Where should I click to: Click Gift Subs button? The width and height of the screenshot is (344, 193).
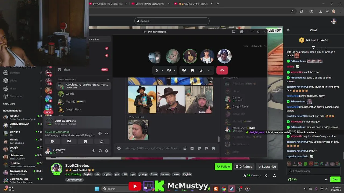244,166
